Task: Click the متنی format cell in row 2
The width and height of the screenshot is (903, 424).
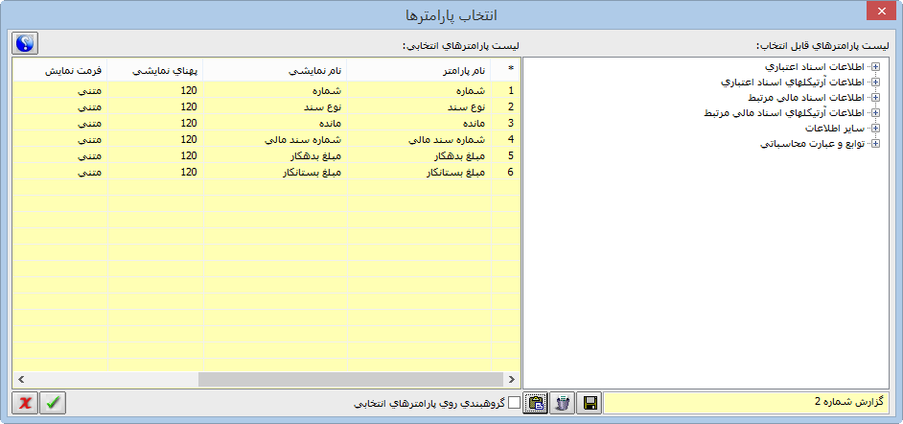Action: pyautogui.click(x=59, y=106)
